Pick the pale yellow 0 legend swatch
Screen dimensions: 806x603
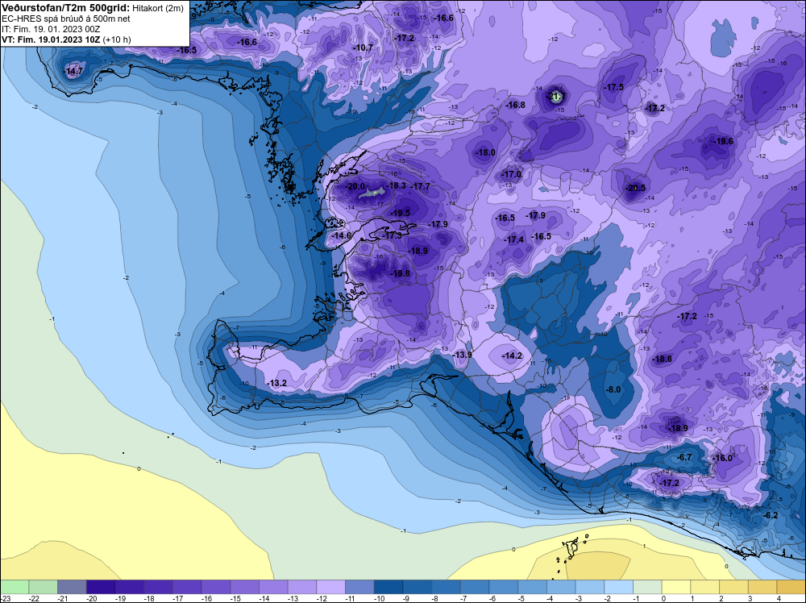676,587
